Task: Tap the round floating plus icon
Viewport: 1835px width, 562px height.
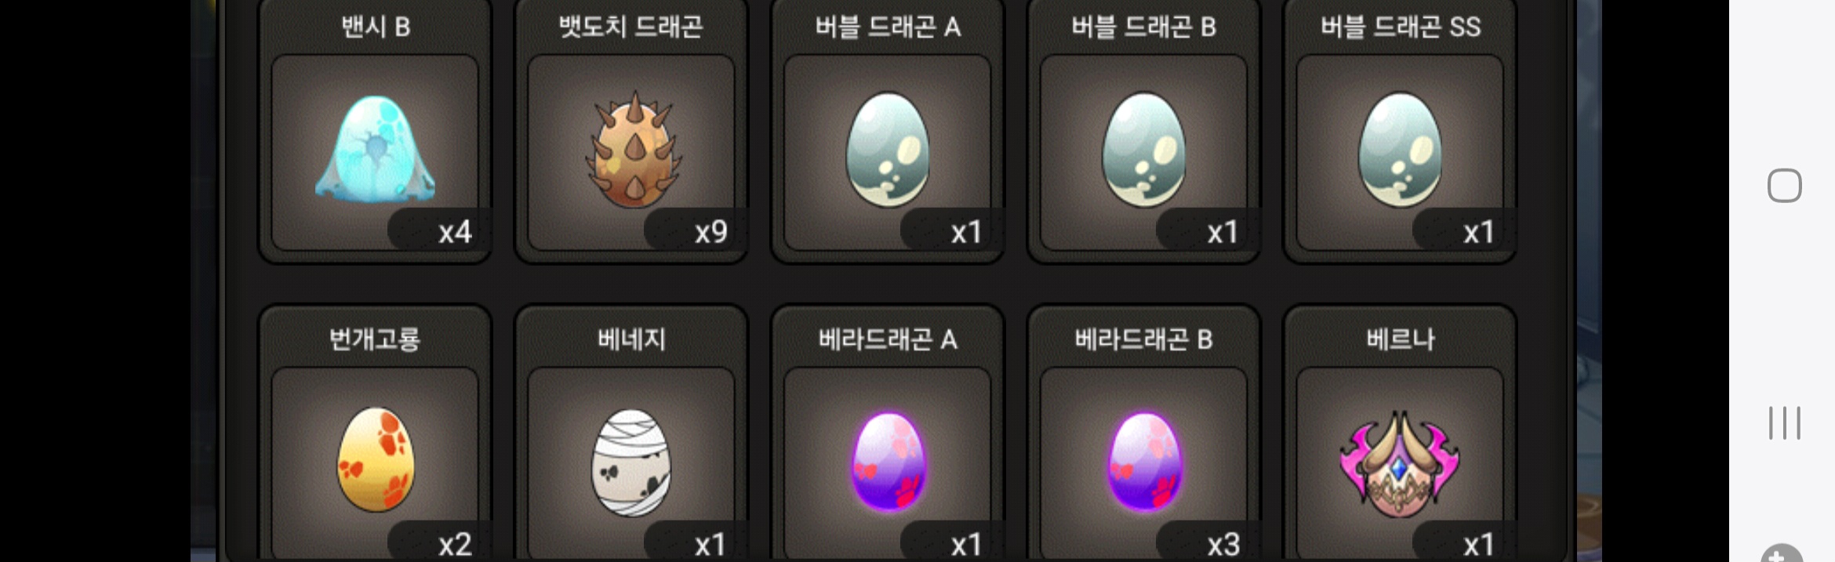Action: tap(1781, 553)
